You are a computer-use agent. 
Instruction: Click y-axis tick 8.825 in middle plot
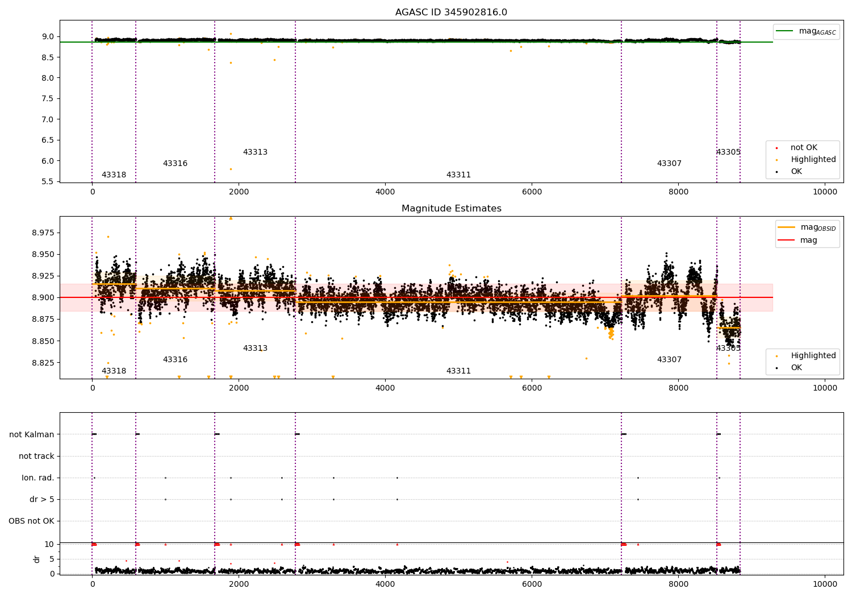(x=44, y=363)
